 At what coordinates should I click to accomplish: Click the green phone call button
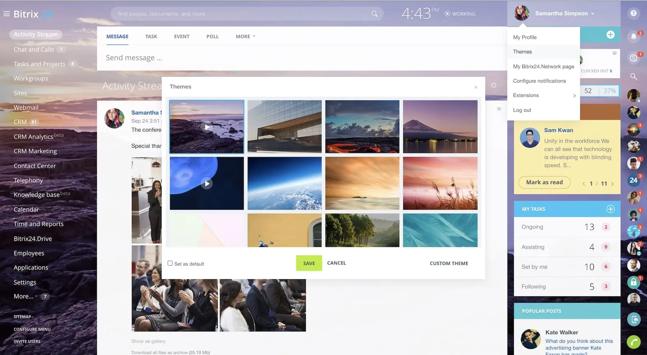pos(633,342)
